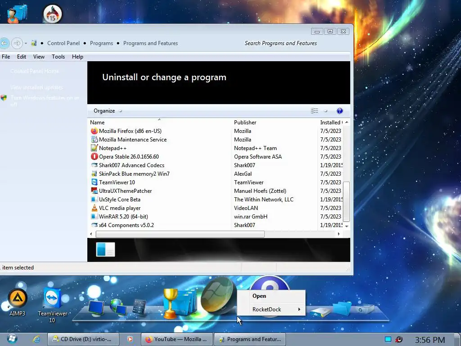The height and width of the screenshot is (346, 461).
Task: Sort by Publisher column header
Action: pyautogui.click(x=274, y=123)
